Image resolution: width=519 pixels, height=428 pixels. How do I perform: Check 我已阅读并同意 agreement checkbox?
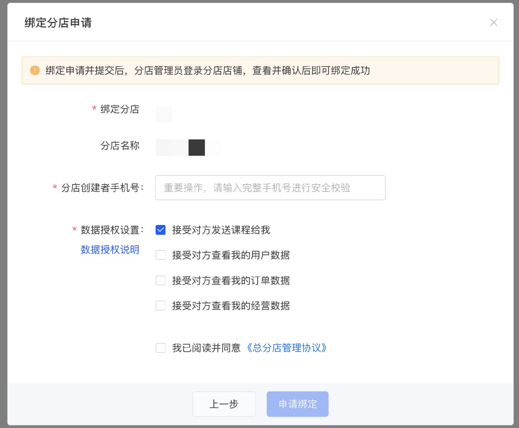pos(161,348)
